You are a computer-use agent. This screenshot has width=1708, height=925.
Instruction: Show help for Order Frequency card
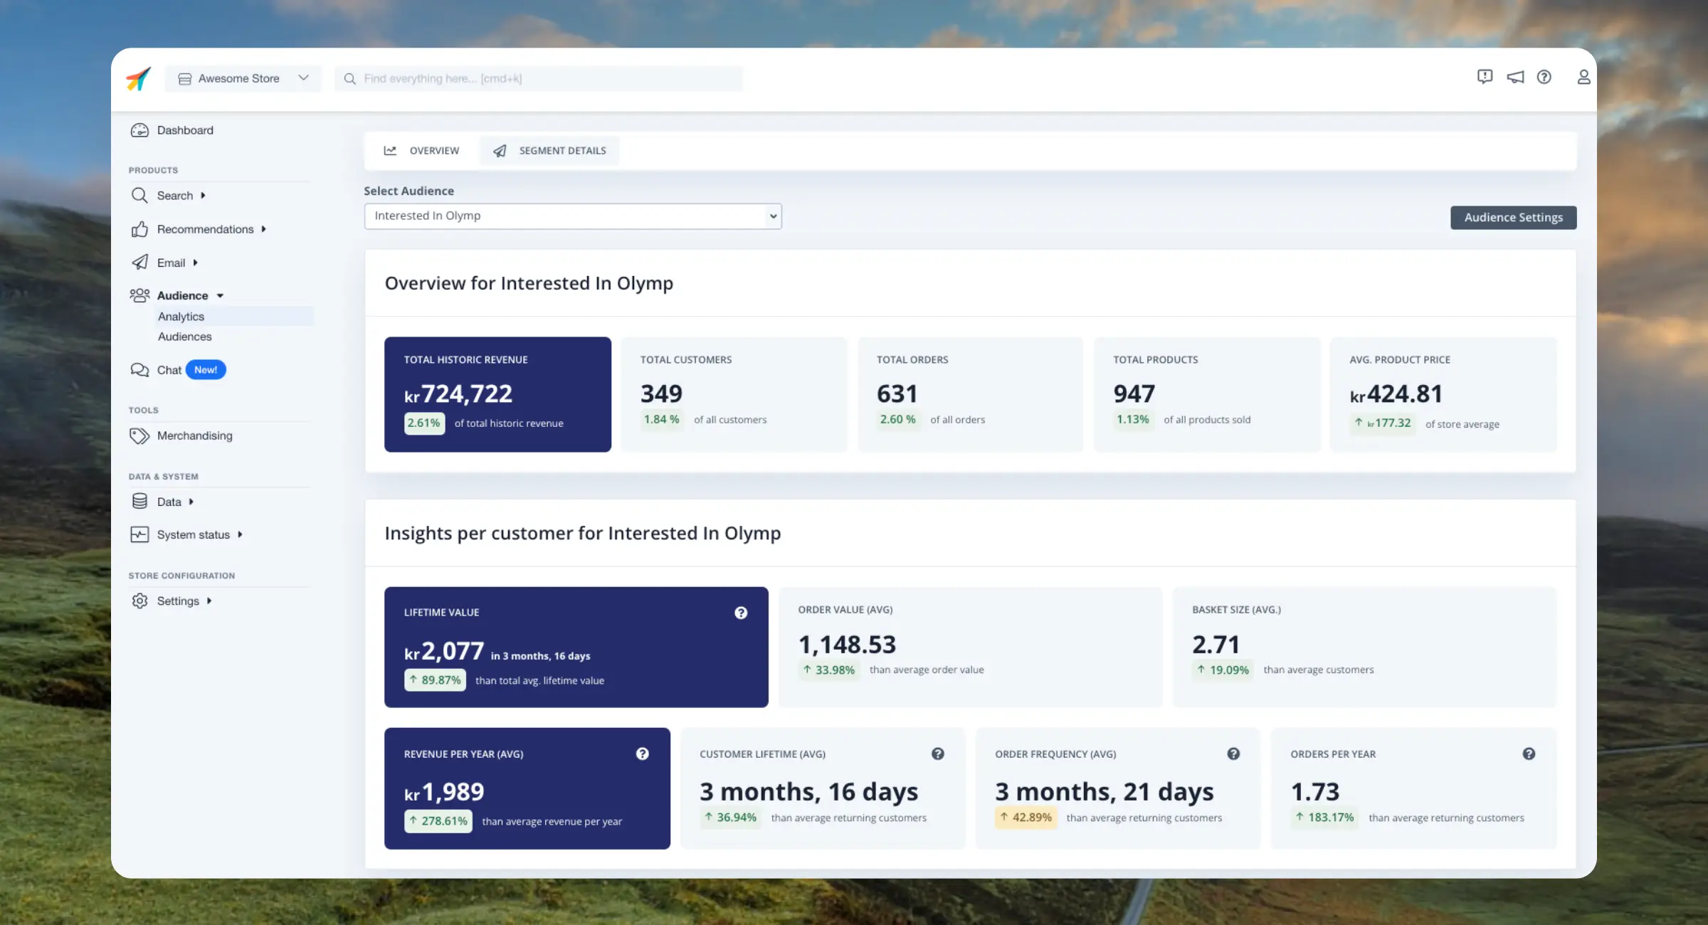pyautogui.click(x=1233, y=754)
